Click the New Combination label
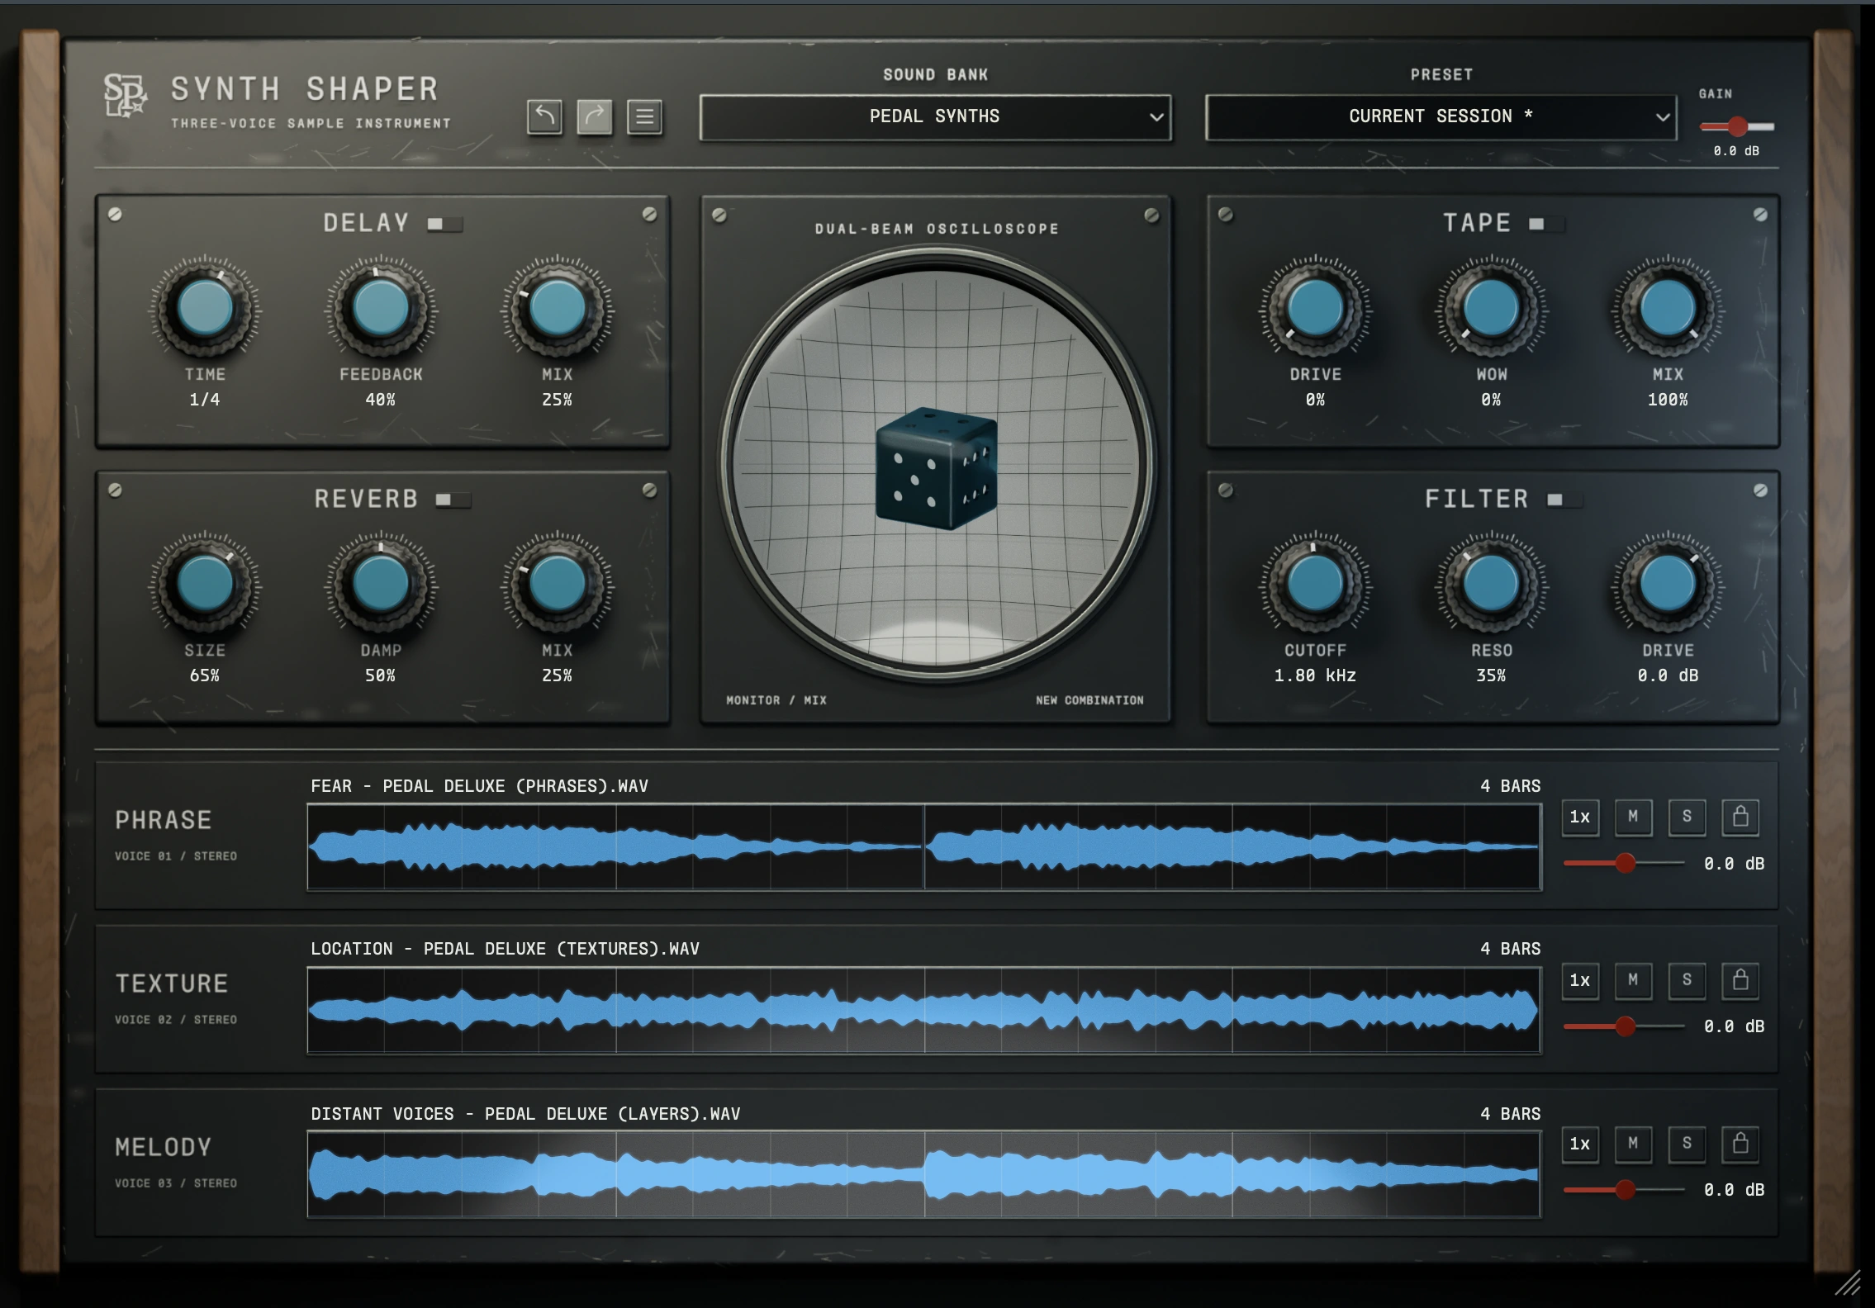This screenshot has width=1875, height=1308. point(1089,700)
